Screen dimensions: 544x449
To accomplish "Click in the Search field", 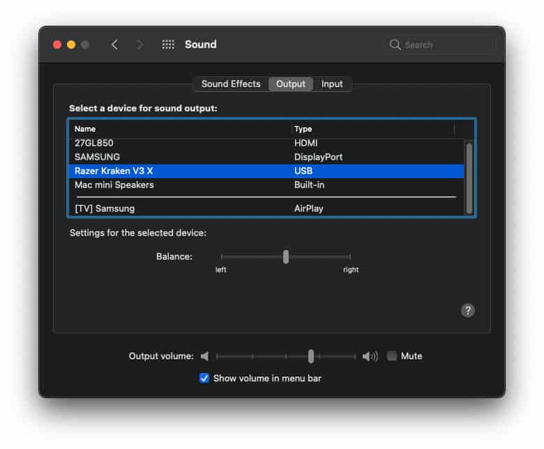I will [441, 45].
